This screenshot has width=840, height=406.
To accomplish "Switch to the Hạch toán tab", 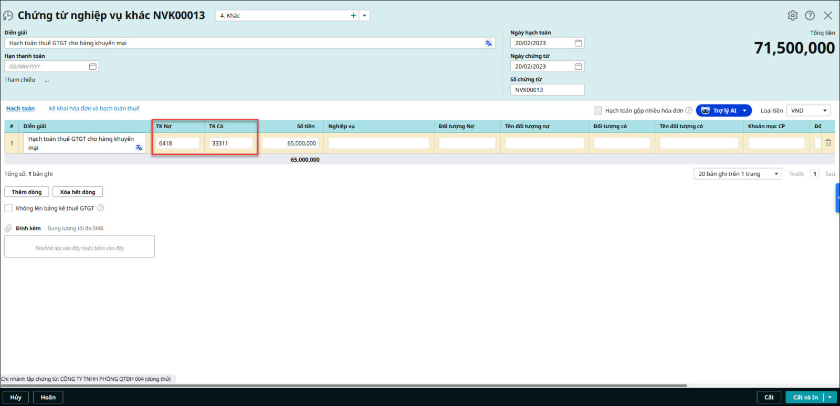I will tap(20, 109).
